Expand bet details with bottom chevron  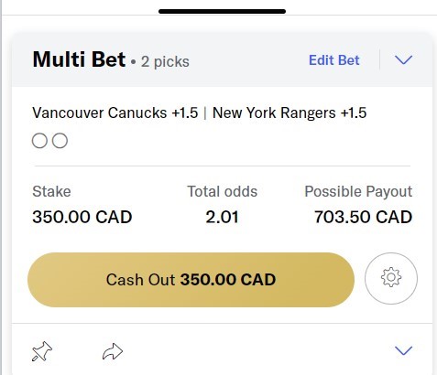click(x=403, y=350)
